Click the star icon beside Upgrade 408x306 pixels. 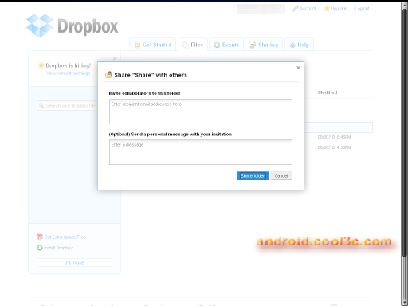pyautogui.click(x=327, y=9)
